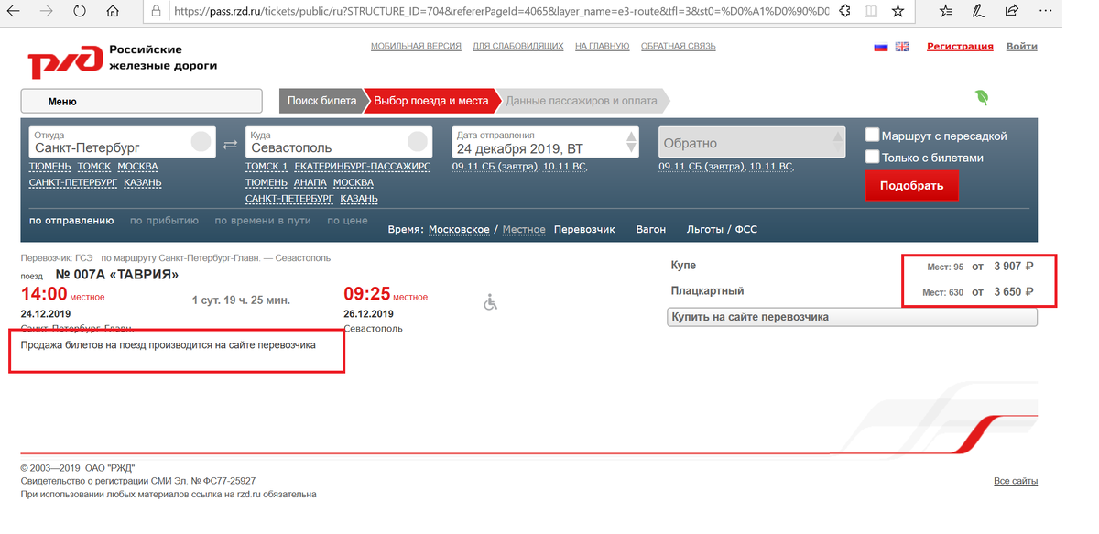Click the address bar lock icon
This screenshot has width=1099, height=534.
pyautogui.click(x=158, y=12)
